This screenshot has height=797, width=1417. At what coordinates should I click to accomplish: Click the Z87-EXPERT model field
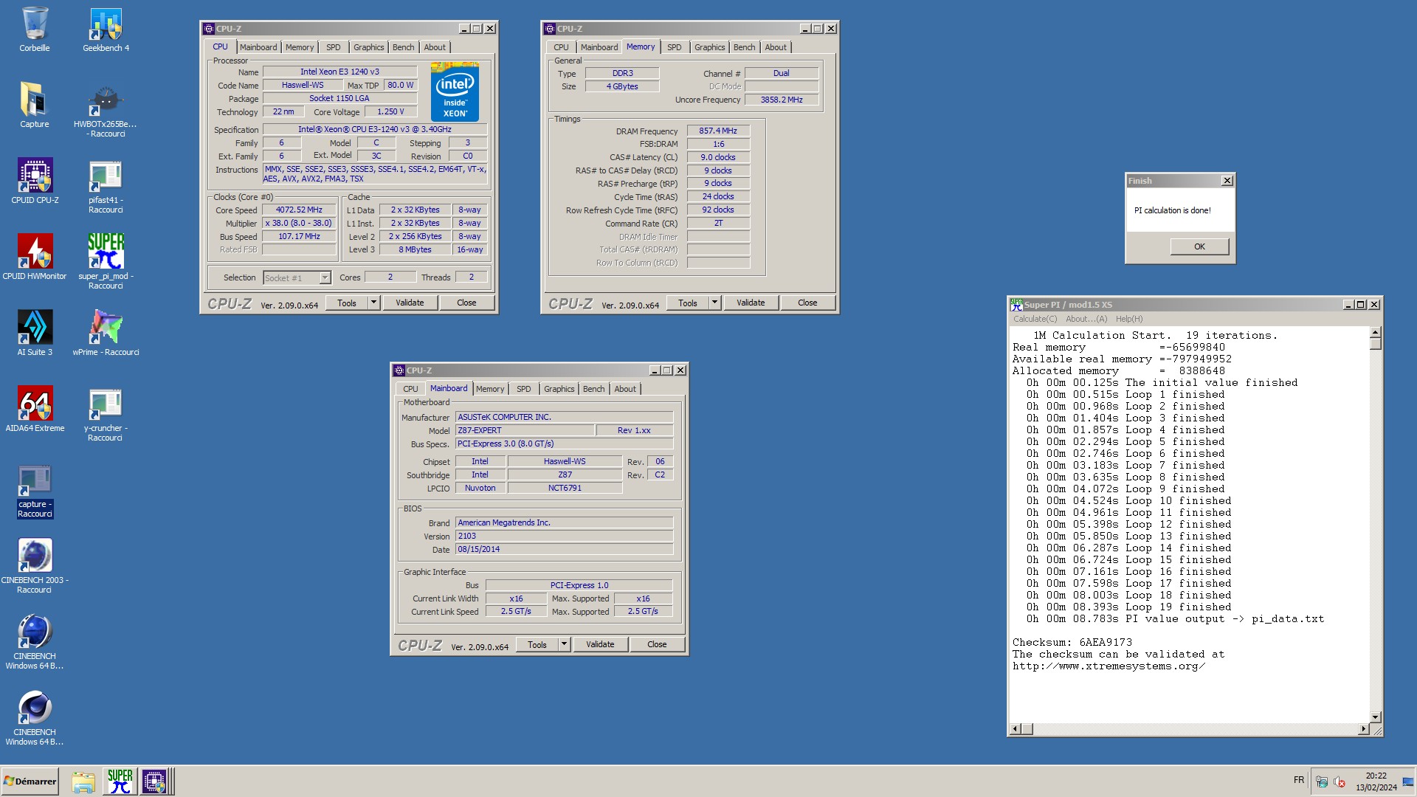pyautogui.click(x=525, y=430)
